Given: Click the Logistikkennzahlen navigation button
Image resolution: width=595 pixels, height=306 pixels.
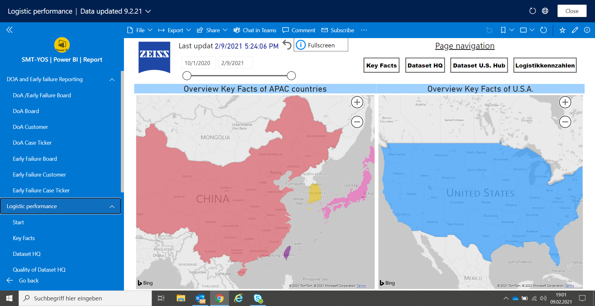Looking at the screenshot, I should (545, 65).
